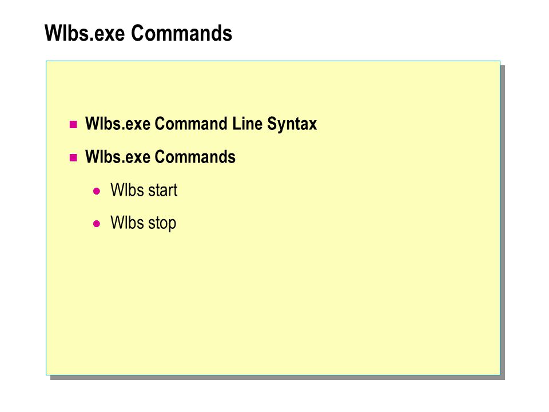This screenshot has width=549, height=412.
Task: Click the word Wlbs.exe in the slide title
Action: [85, 33]
